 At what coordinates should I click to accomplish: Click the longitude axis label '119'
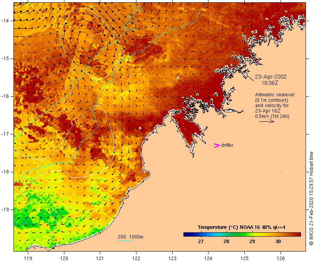coord(28,258)
